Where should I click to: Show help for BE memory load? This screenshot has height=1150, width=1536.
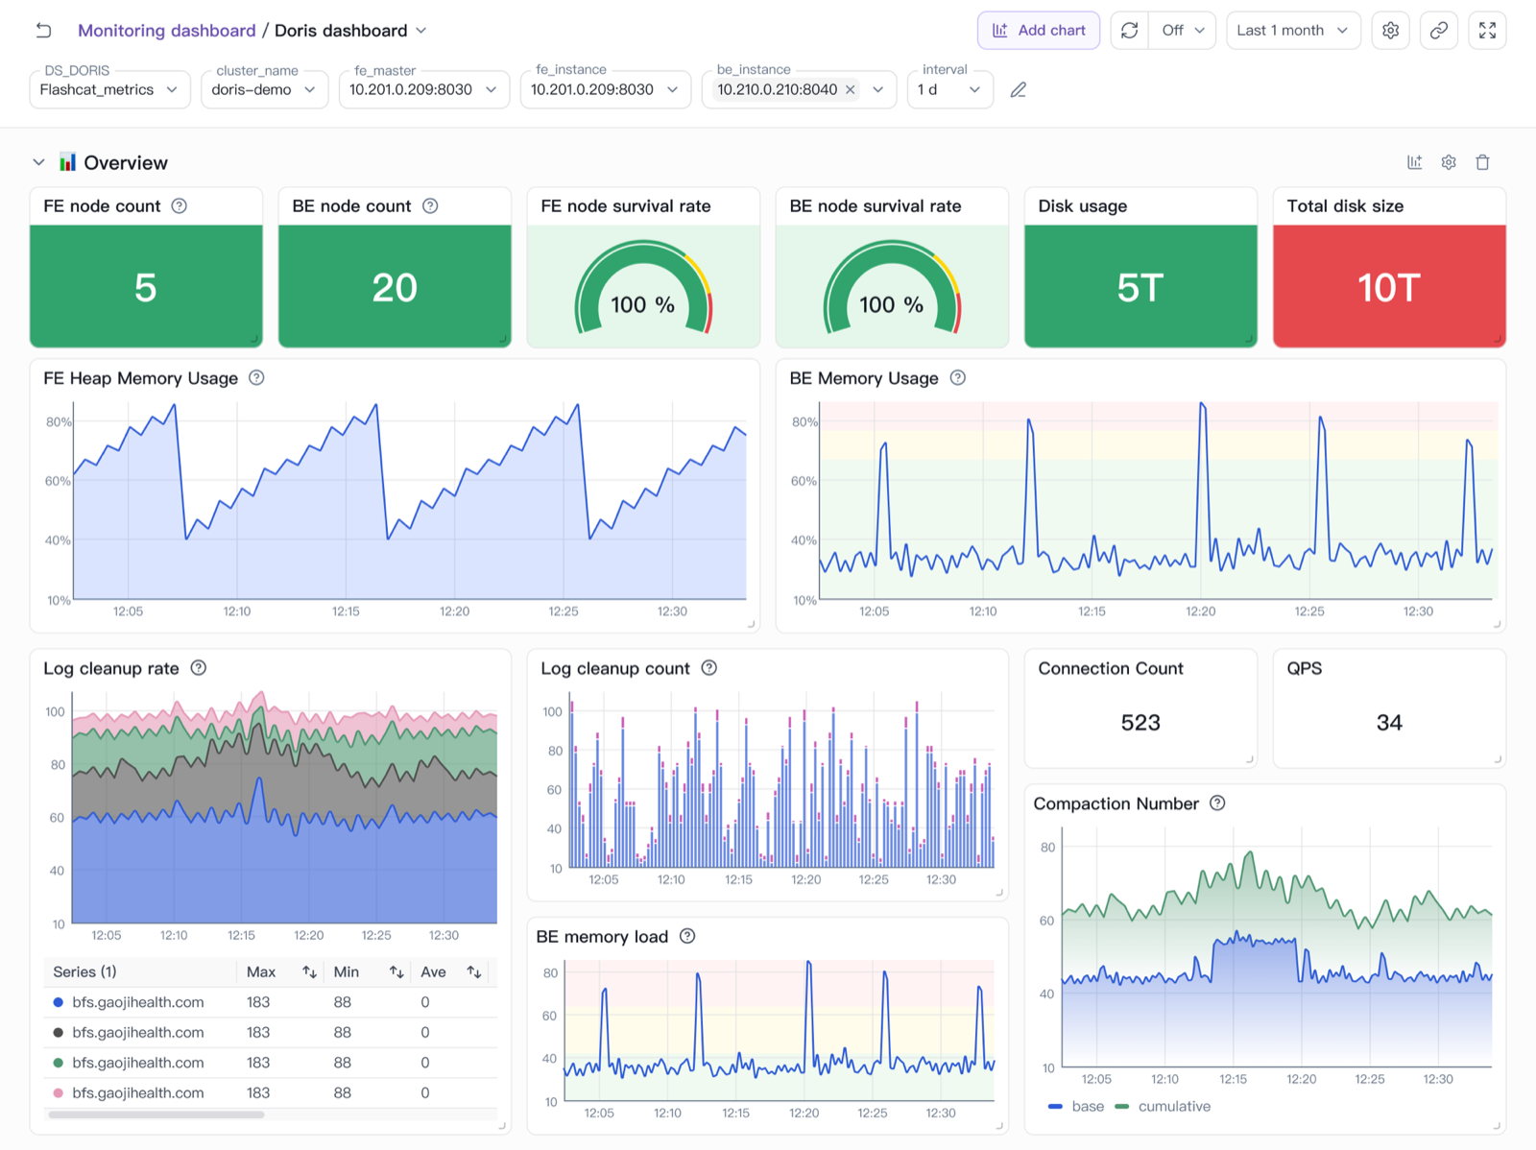[687, 936]
